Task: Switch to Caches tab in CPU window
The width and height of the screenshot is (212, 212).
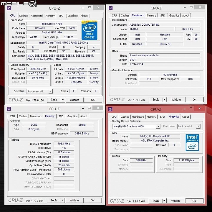Action: pyautogui.click(x=23, y=16)
